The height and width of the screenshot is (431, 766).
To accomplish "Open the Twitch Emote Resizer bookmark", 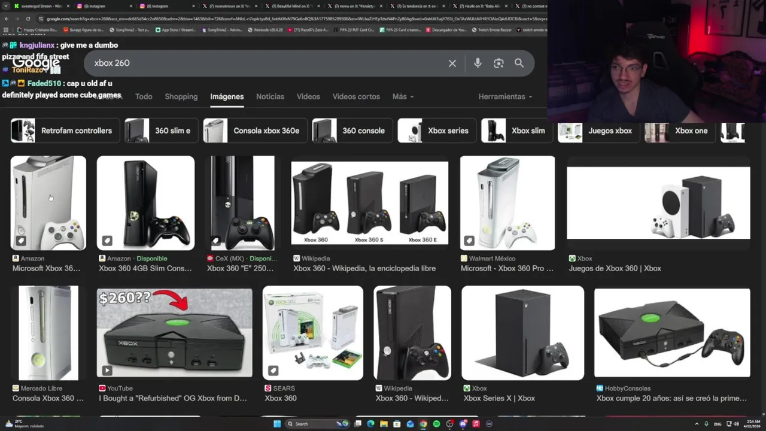I will 493,29.
